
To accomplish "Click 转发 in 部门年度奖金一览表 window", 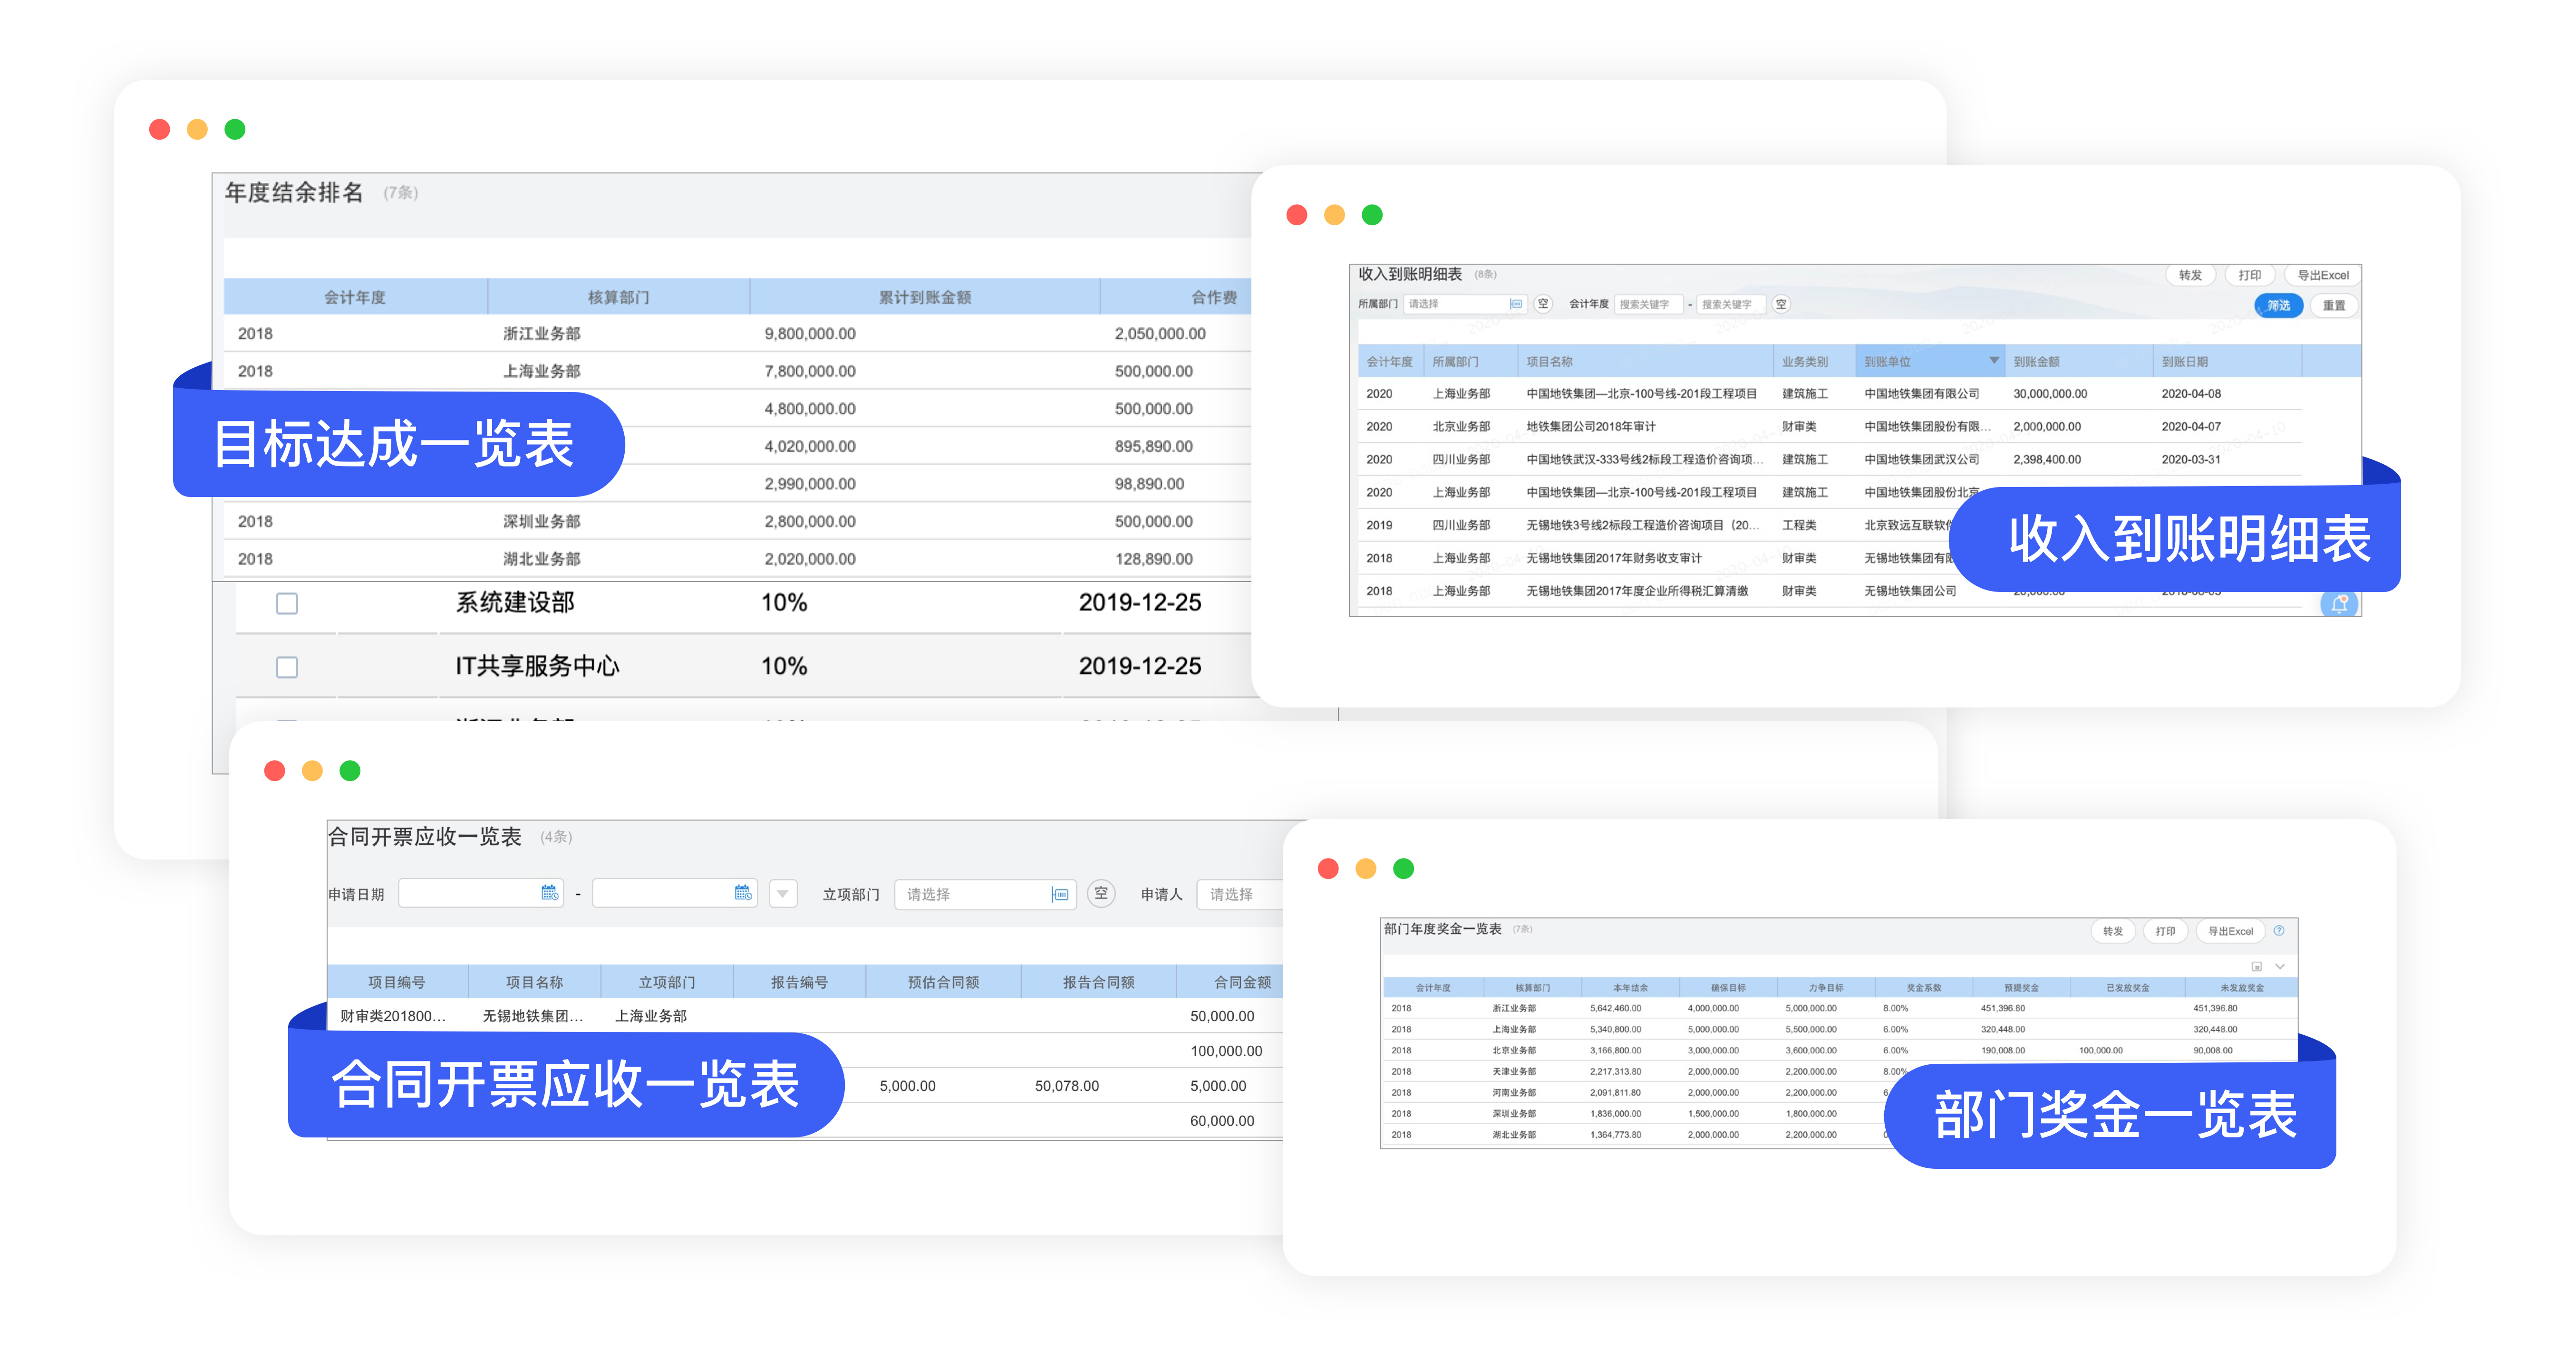I will coord(2112,931).
